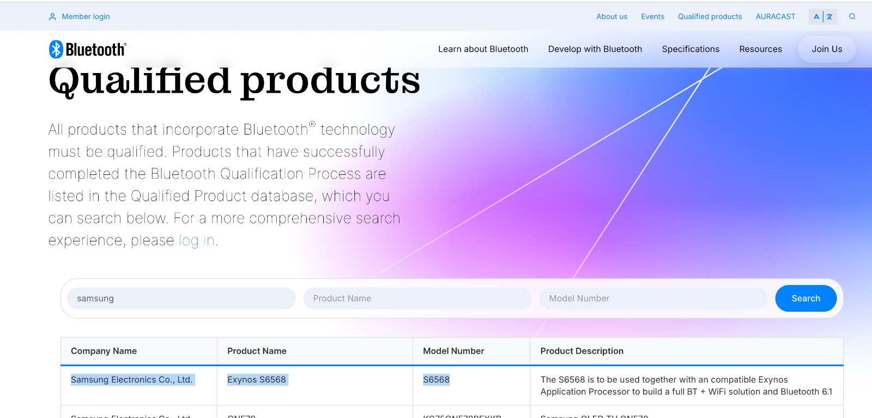Follow the 'log in' text link

click(x=196, y=240)
